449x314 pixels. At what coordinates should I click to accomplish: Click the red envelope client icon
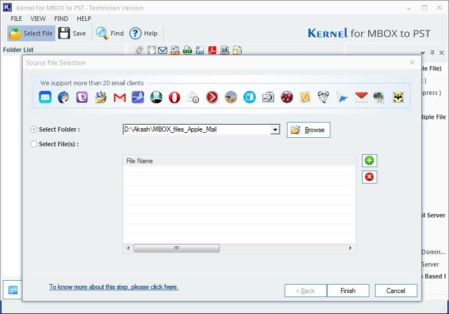tap(361, 97)
